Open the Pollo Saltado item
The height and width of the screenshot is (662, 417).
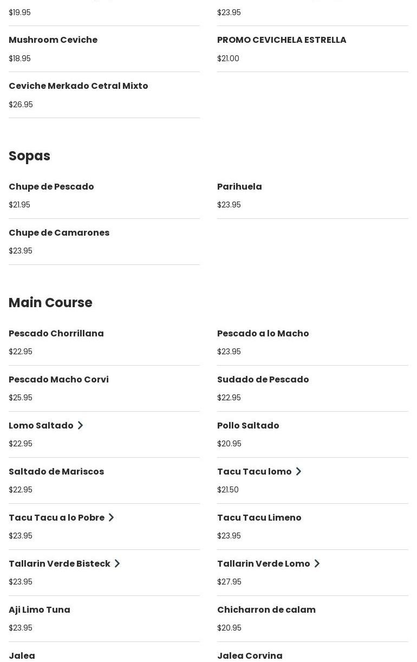(248, 426)
